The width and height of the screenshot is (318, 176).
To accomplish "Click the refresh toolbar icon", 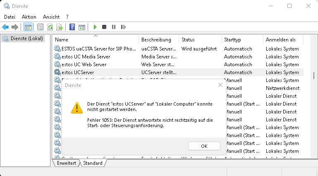I will point(50,27).
